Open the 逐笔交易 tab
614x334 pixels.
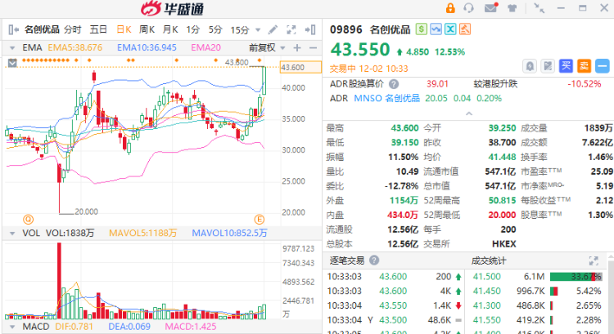pyautogui.click(x=347, y=261)
